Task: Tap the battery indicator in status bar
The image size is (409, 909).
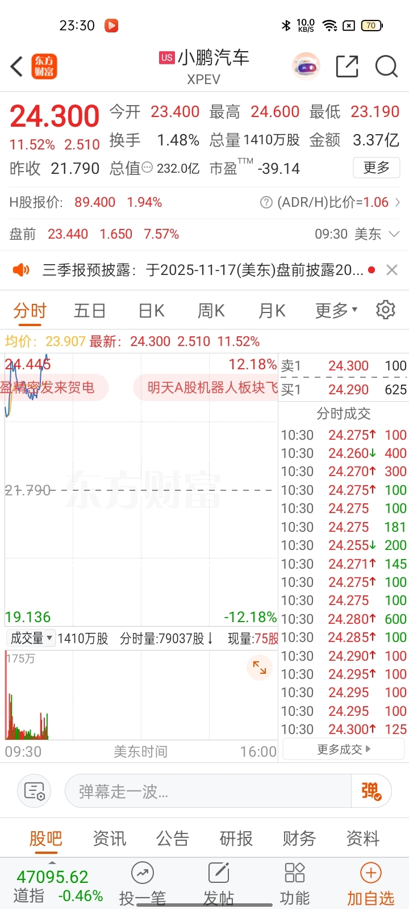Action: pos(372,26)
